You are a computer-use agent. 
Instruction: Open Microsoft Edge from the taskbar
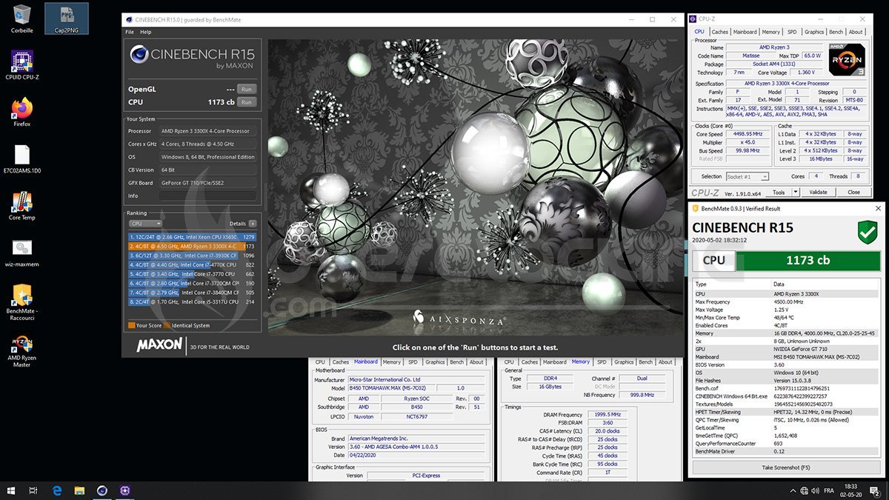click(56, 490)
